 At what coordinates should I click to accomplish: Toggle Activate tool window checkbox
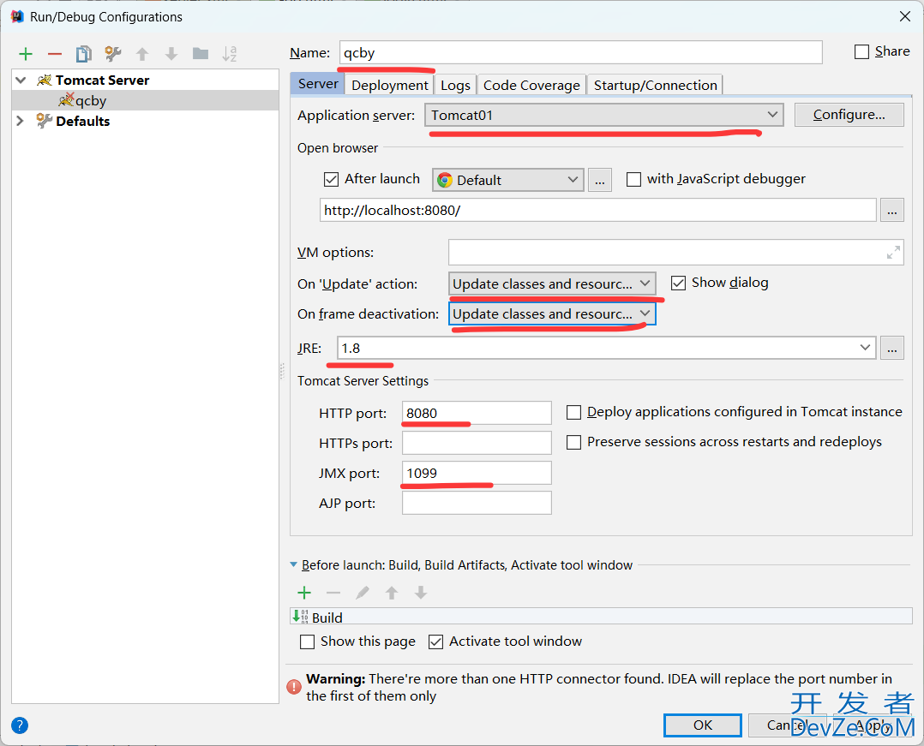pos(435,642)
